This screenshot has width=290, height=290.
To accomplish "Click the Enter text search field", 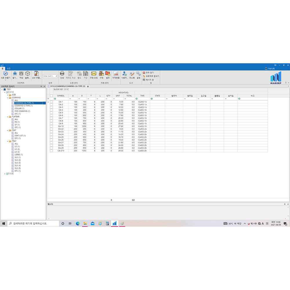I will [x=49, y=76].
